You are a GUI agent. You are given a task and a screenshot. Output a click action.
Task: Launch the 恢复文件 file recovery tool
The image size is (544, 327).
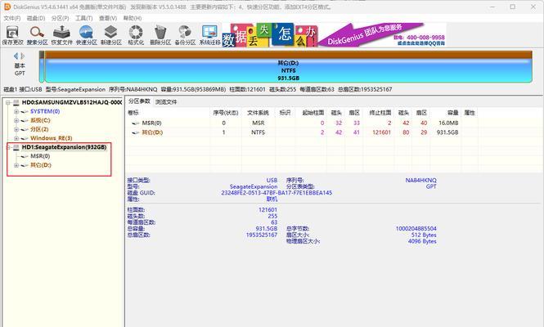[x=61, y=35]
